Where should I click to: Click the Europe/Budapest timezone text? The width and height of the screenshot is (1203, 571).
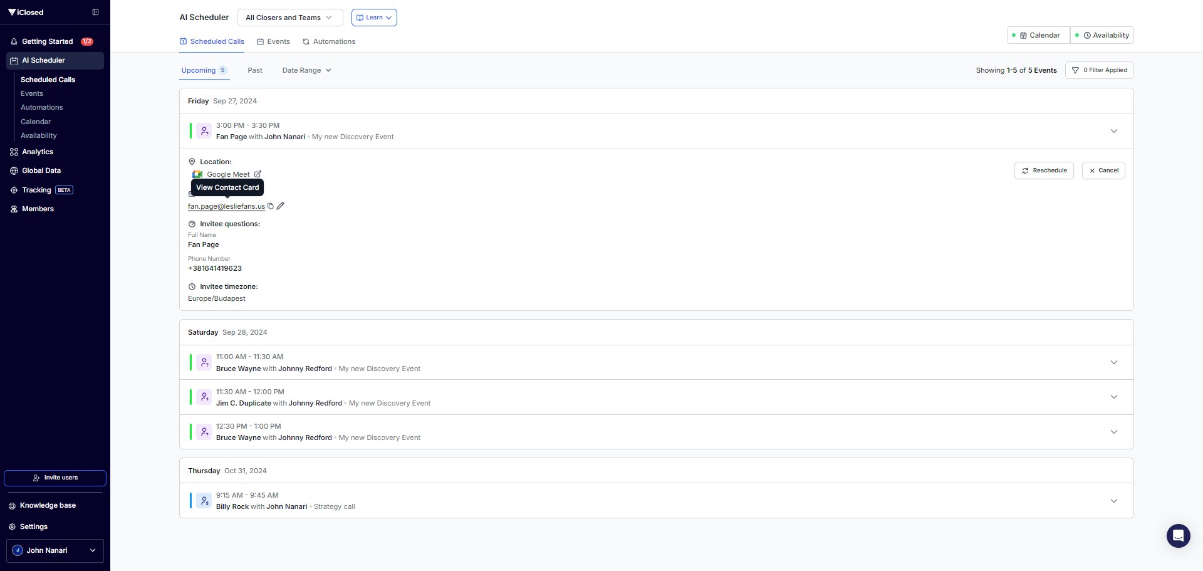coord(217,298)
